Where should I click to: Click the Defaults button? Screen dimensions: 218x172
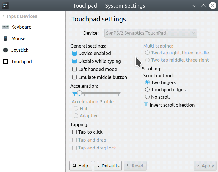[108, 166]
